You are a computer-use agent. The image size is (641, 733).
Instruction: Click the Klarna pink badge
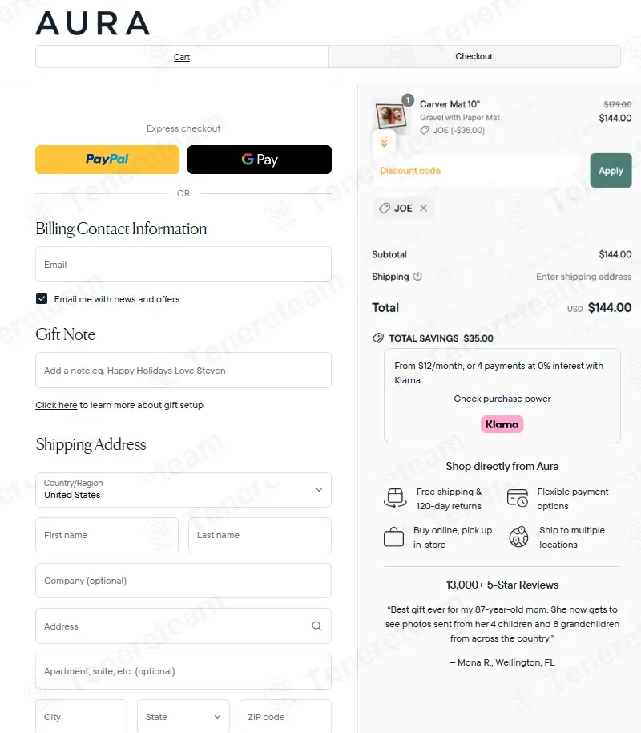pyautogui.click(x=502, y=424)
